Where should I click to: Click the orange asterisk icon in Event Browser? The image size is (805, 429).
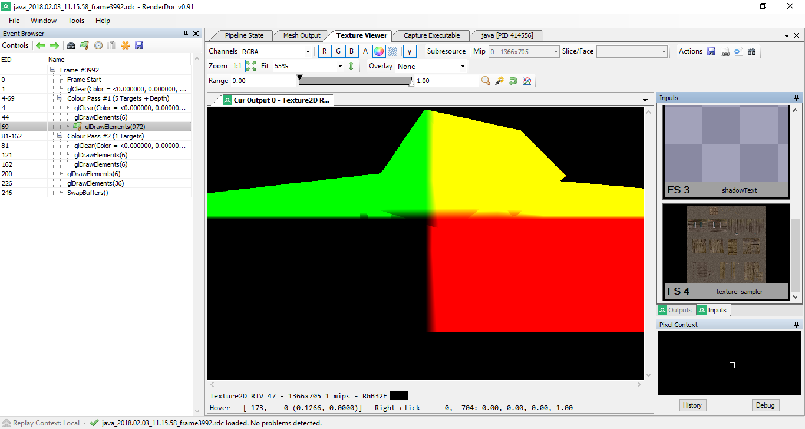click(126, 45)
